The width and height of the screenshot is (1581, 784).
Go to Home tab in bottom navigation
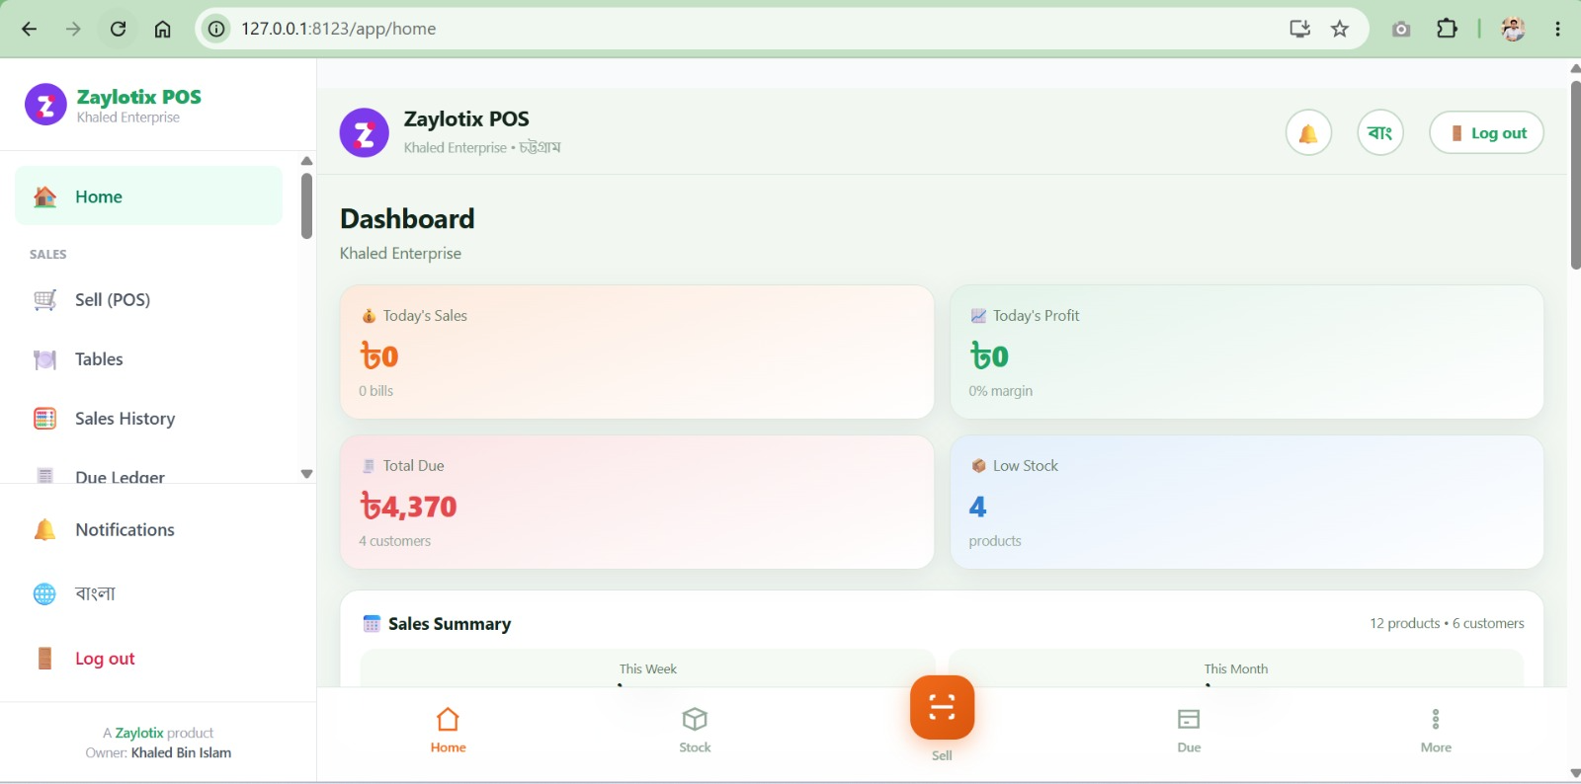click(448, 731)
